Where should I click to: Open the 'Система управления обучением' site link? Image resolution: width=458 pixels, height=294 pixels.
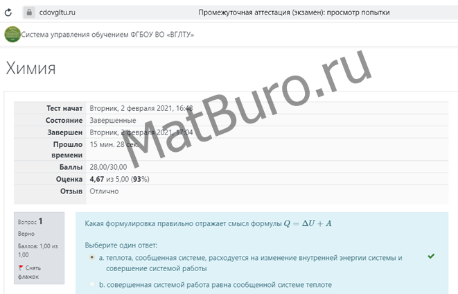coord(107,35)
